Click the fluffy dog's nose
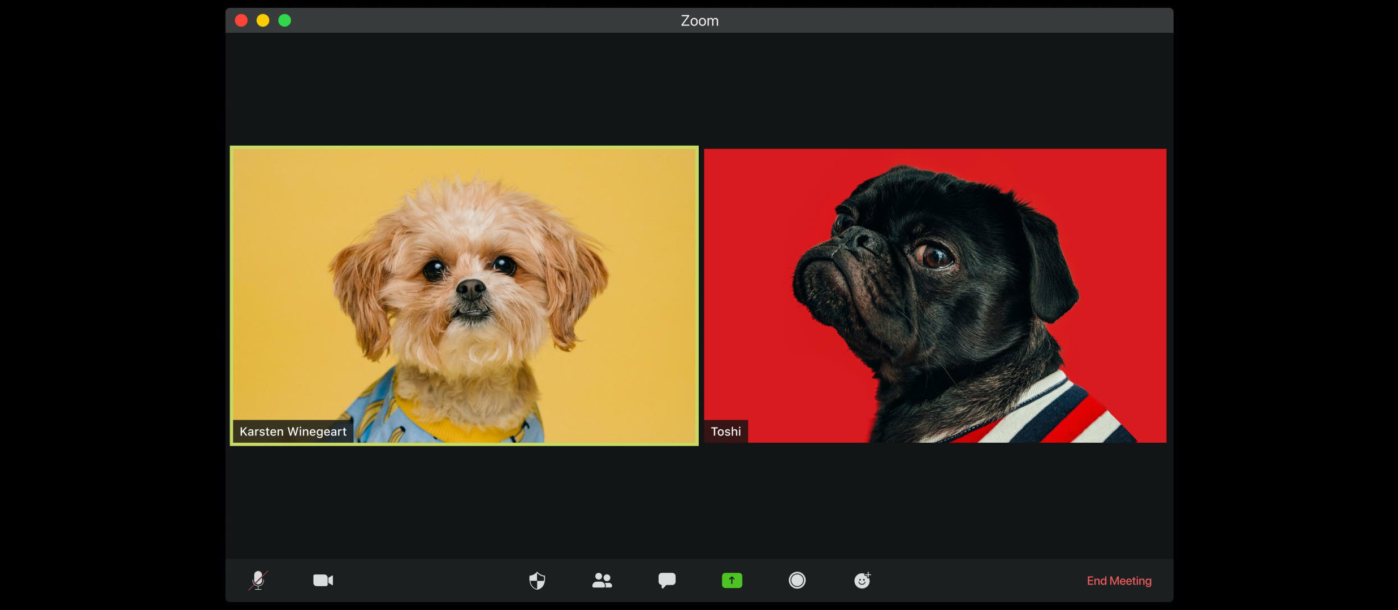This screenshot has width=1398, height=610. pyautogui.click(x=470, y=289)
